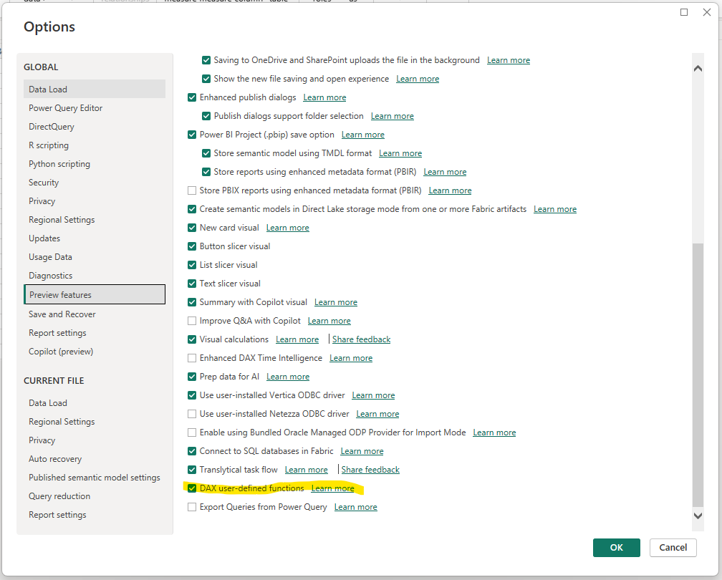Screen dimensions: 722x580
Task: Enable the "Improve Q&A with Copilot" checkbox
Action: (192, 320)
